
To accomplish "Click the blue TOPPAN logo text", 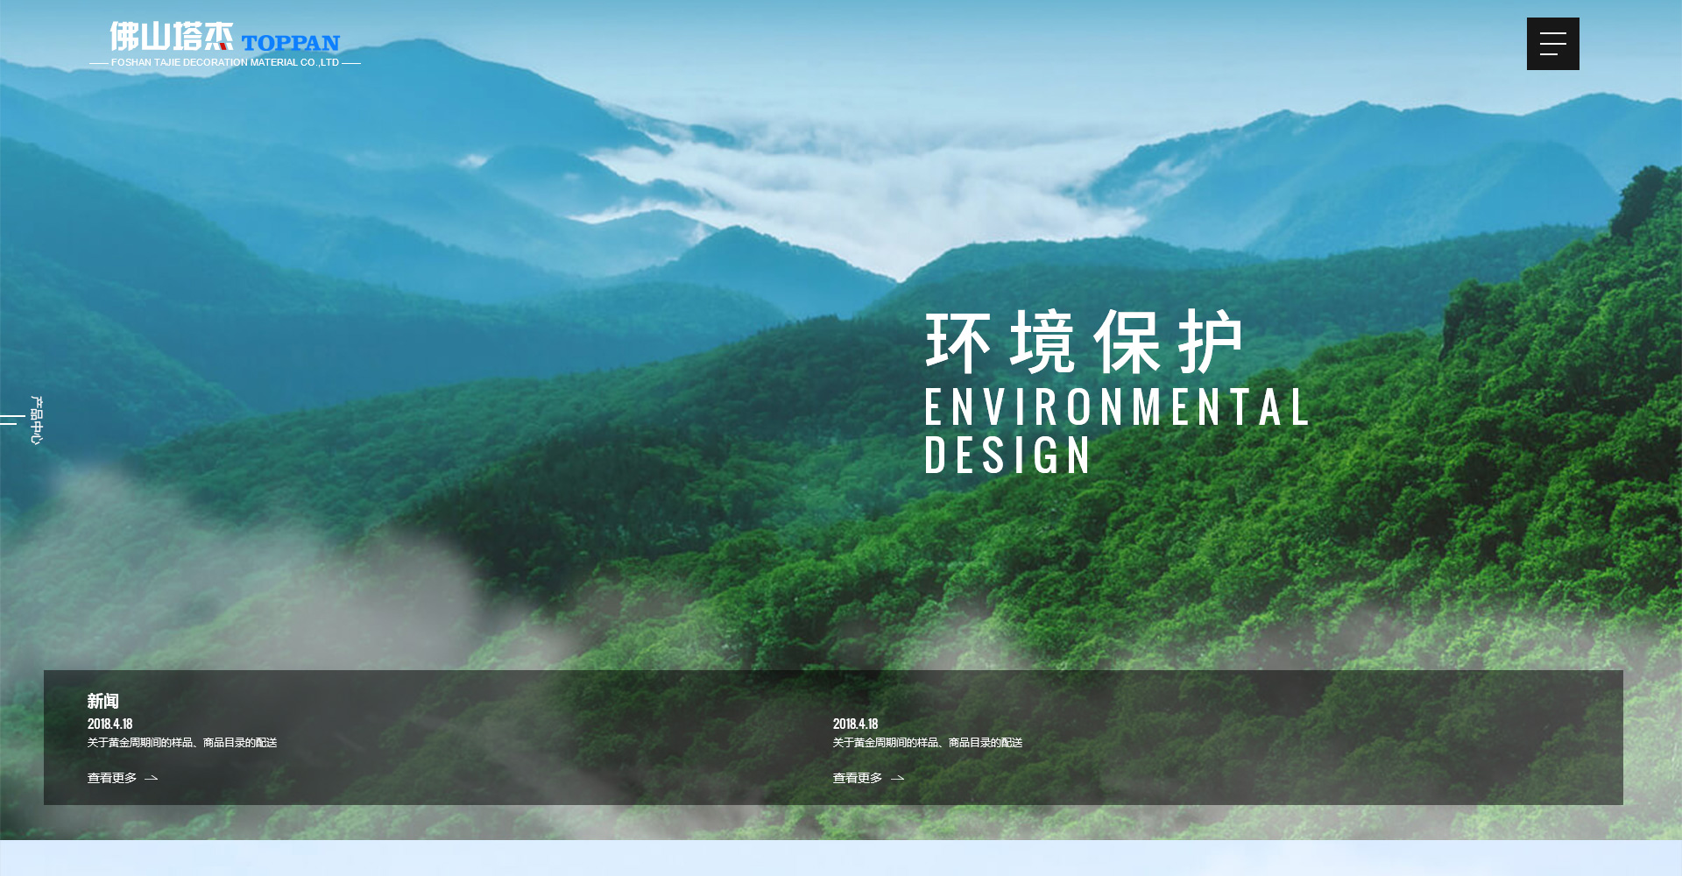I will click(290, 43).
